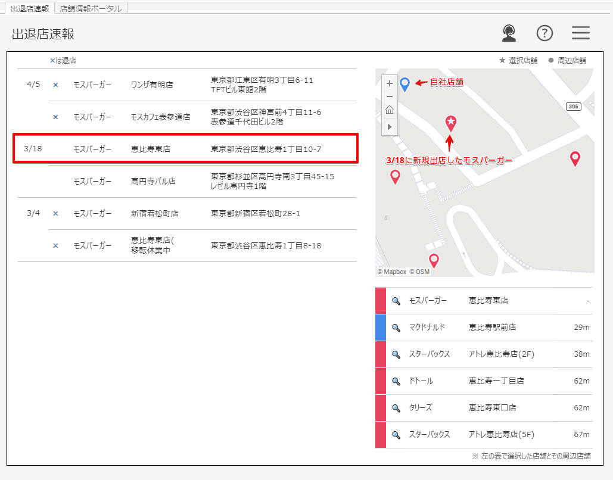Open the Mapbox attribution link

[392, 272]
